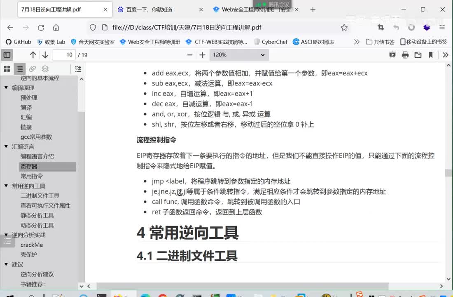Open 移动设备上的书签 folder
This screenshot has height=297, width=453.
(423, 42)
